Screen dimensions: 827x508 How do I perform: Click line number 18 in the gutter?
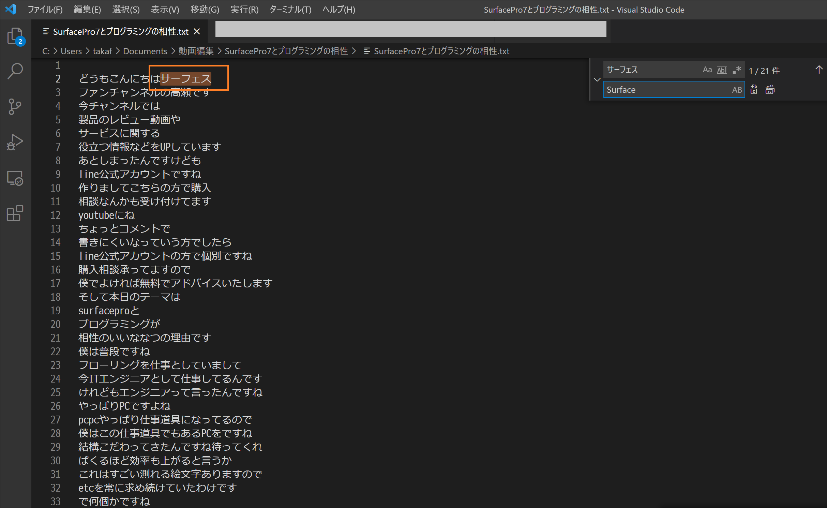[x=56, y=297]
